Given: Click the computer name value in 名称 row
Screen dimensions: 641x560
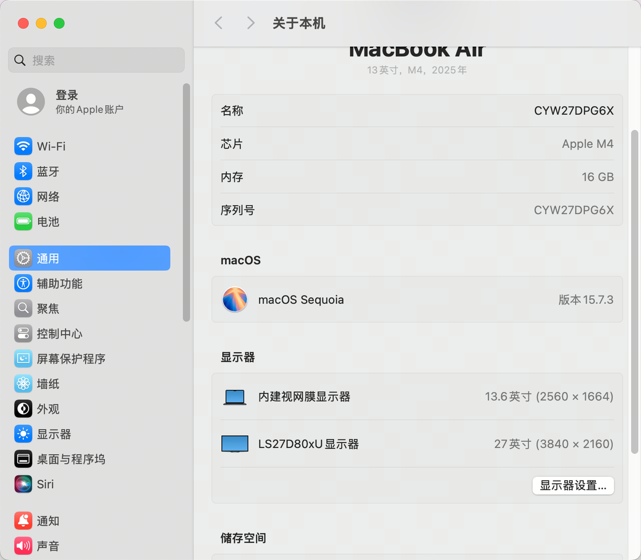Looking at the screenshot, I should pyautogui.click(x=574, y=111).
